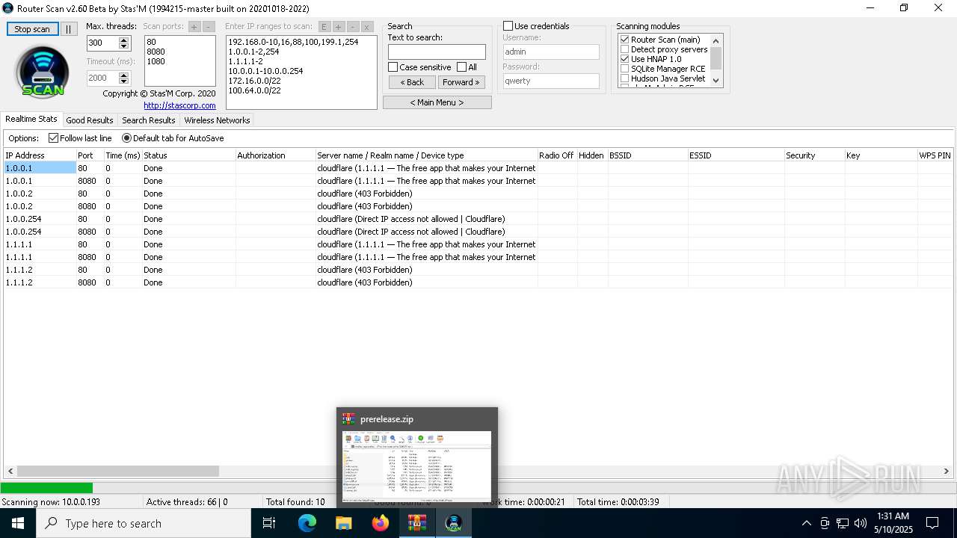Click the Forward » search button
Image resolution: width=957 pixels, height=538 pixels.
(x=461, y=82)
